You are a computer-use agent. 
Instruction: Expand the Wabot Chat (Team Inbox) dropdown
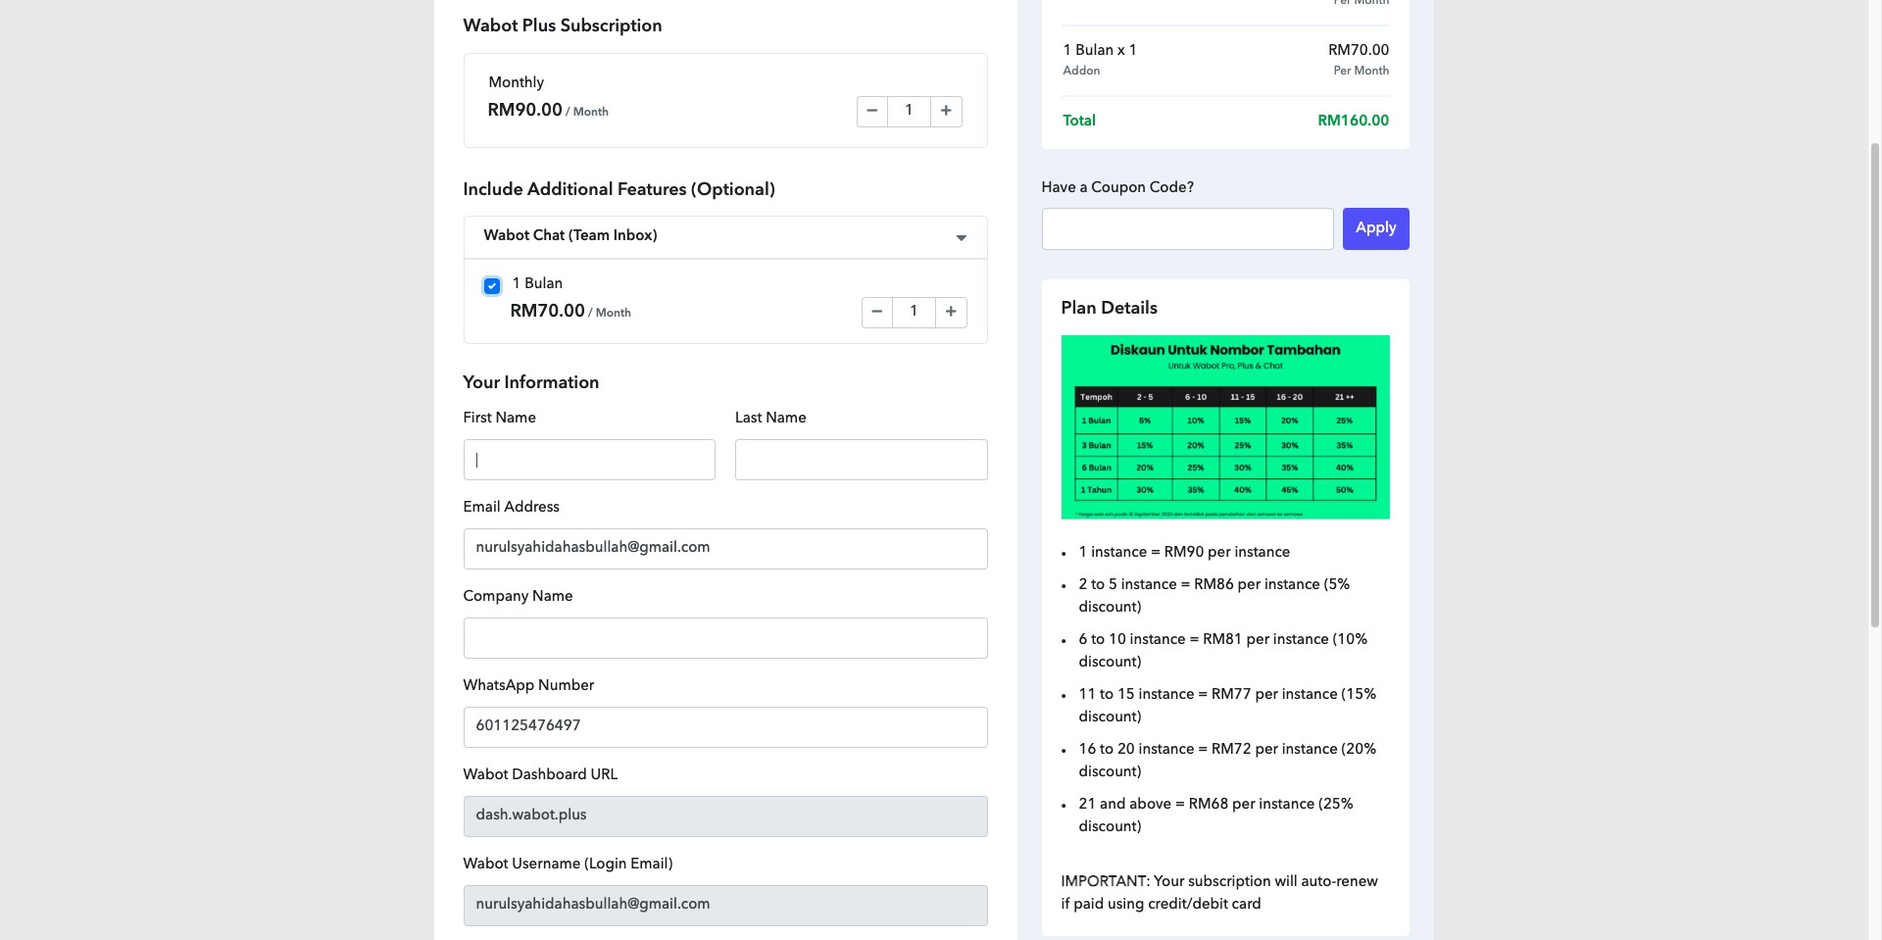click(x=725, y=236)
